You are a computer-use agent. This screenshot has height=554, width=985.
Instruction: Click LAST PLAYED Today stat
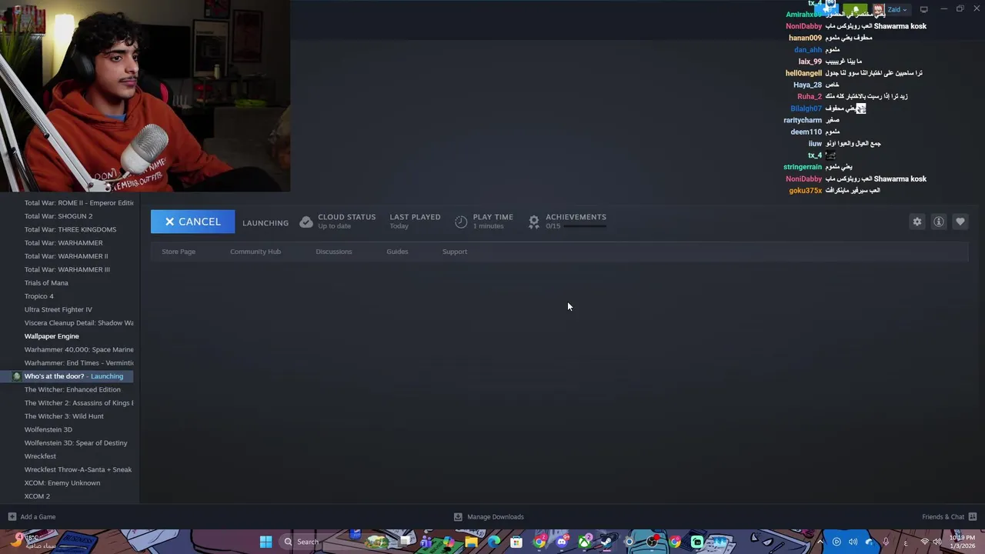pos(415,222)
